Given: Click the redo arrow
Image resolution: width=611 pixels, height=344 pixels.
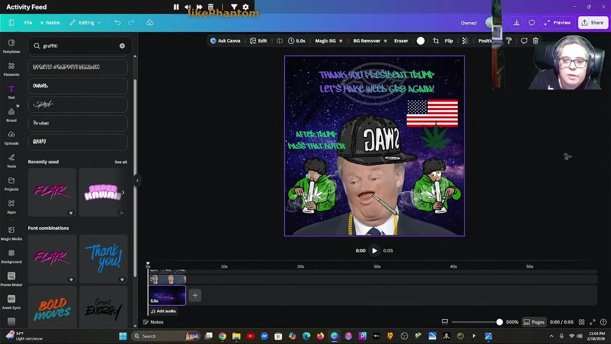Looking at the screenshot, I should pyautogui.click(x=131, y=22).
